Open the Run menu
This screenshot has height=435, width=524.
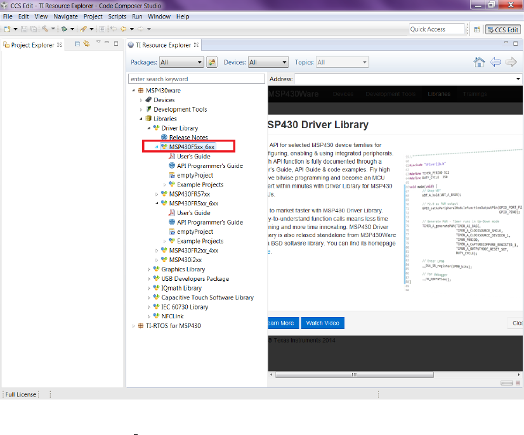click(x=137, y=16)
